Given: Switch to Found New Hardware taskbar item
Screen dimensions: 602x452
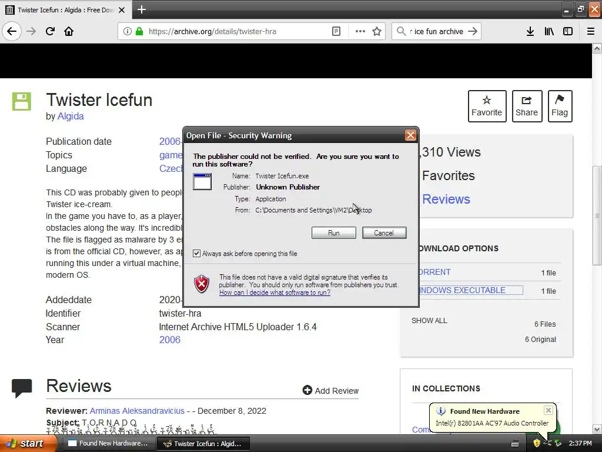Looking at the screenshot, I should (108, 444).
